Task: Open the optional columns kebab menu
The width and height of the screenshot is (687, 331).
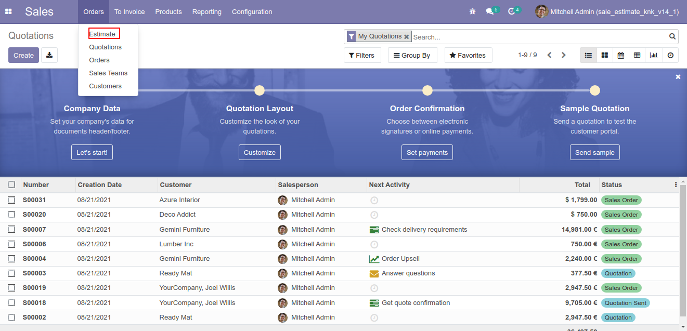Action: [x=676, y=184]
